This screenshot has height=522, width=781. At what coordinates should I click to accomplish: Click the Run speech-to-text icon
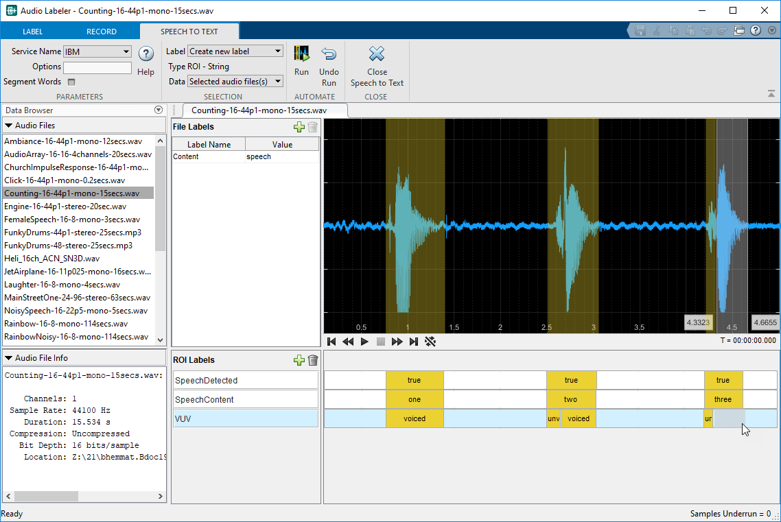pos(301,55)
